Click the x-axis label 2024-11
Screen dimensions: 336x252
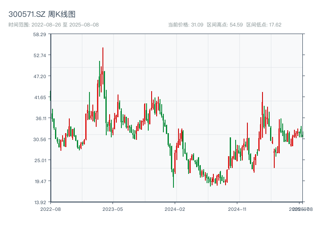(237, 209)
